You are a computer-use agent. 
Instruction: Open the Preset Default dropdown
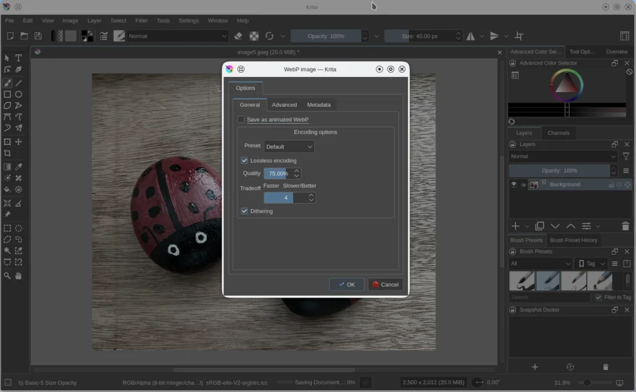(x=289, y=147)
